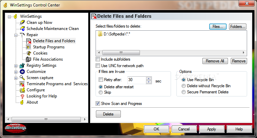This screenshot has height=138, width=257.
Task: Expand the Screen capture tree node
Action: (x=16, y=78)
